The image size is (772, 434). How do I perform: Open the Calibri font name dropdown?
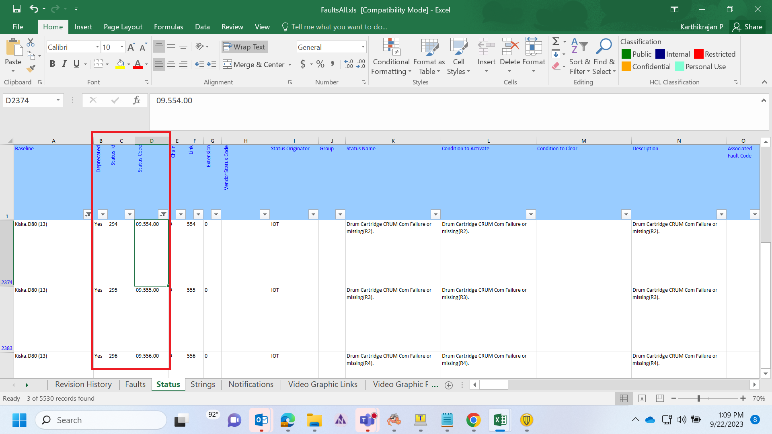pos(97,47)
